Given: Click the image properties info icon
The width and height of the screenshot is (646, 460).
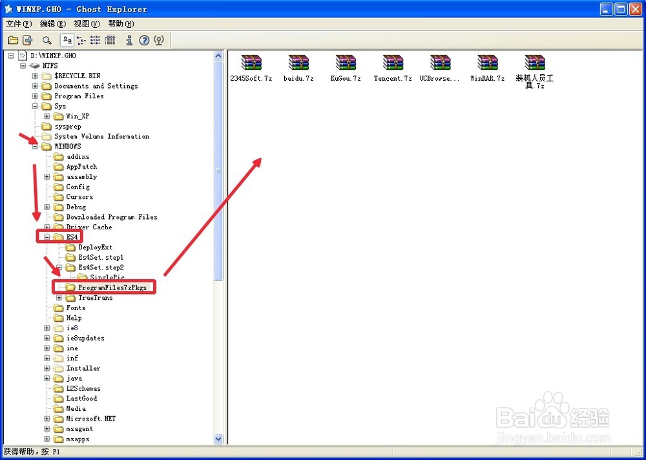Looking at the screenshot, I should pyautogui.click(x=129, y=40).
